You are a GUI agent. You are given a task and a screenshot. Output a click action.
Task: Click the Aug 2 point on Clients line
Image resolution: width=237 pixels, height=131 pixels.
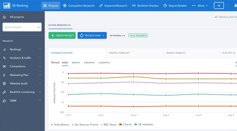[134, 107]
